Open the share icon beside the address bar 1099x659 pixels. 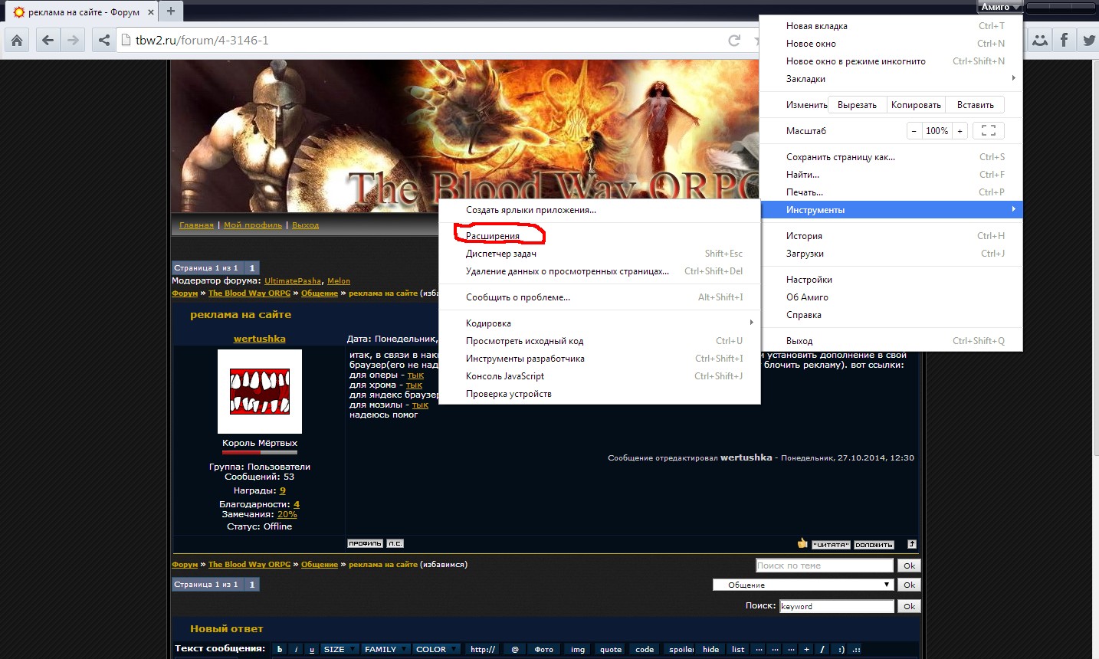104,41
